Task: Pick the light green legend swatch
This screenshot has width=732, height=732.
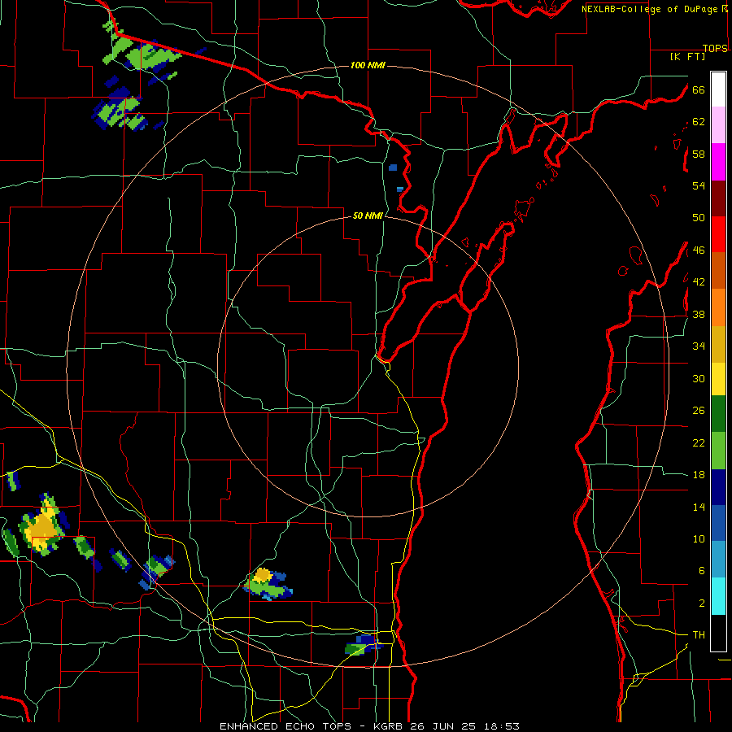Action: pos(718,451)
